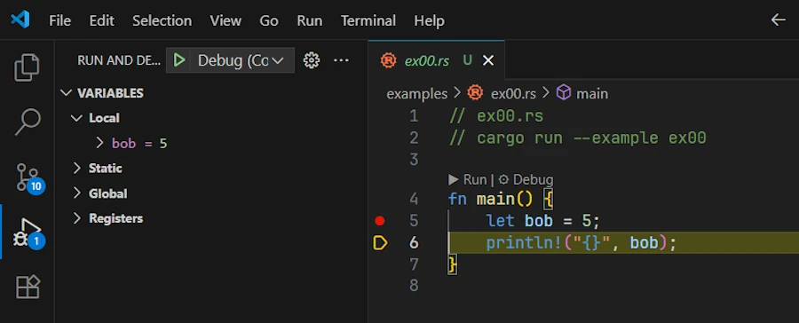Screen dimensions: 799x323
Task: Open the Terminal menu
Action: [368, 21]
